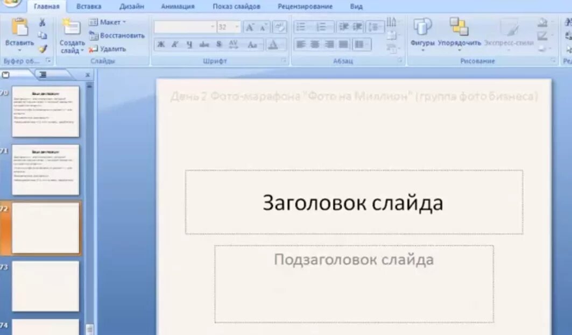Viewport: 572px width, 335px height.
Task: Switch to the Дизайн ribbon tab
Action: [x=131, y=6]
